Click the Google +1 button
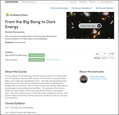Viewport: 119px width, 115px height. [105, 58]
